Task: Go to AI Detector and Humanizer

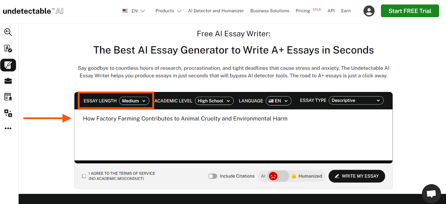Action: [x=216, y=11]
